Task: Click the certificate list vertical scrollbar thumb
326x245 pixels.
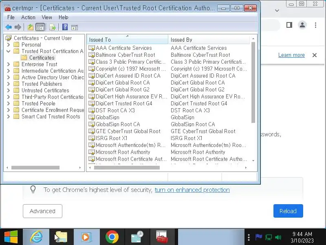Action: click(253, 82)
